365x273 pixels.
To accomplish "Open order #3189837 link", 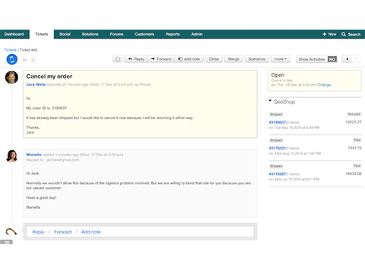I will coord(278,122).
